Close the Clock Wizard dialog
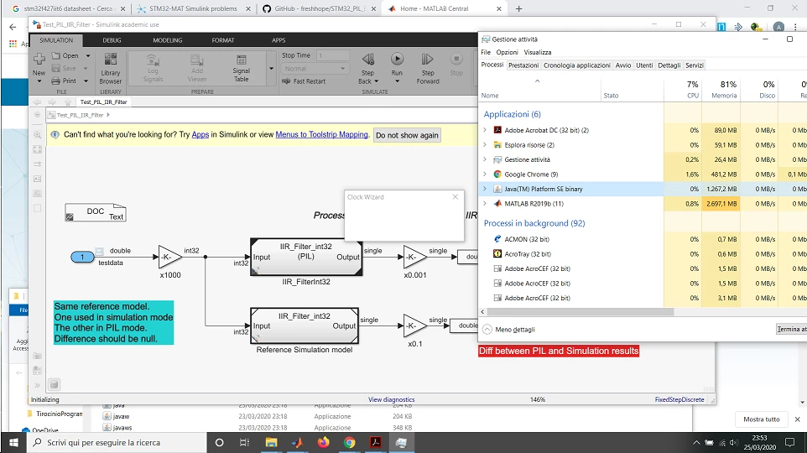 [455, 196]
